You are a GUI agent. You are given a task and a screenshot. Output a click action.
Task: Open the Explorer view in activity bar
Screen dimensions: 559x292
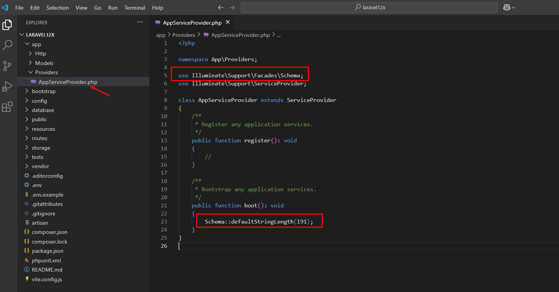(7, 25)
